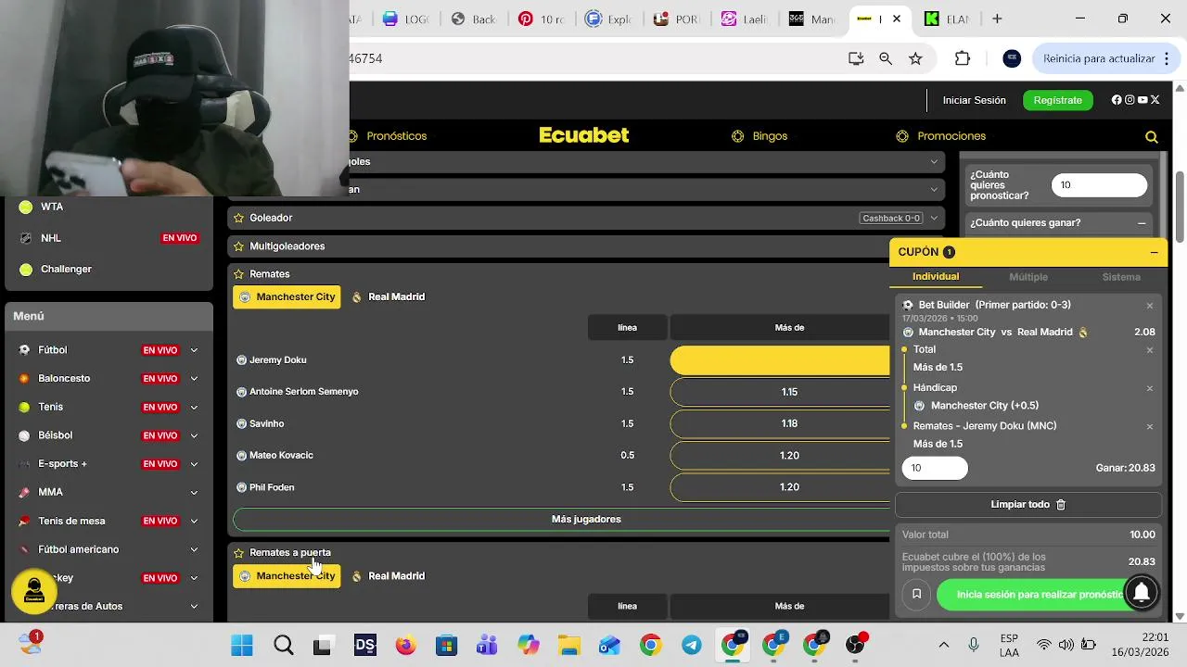Open Ecuabet's YouTube channel icon
Screen dimensions: 1187x667
(x=1142, y=100)
